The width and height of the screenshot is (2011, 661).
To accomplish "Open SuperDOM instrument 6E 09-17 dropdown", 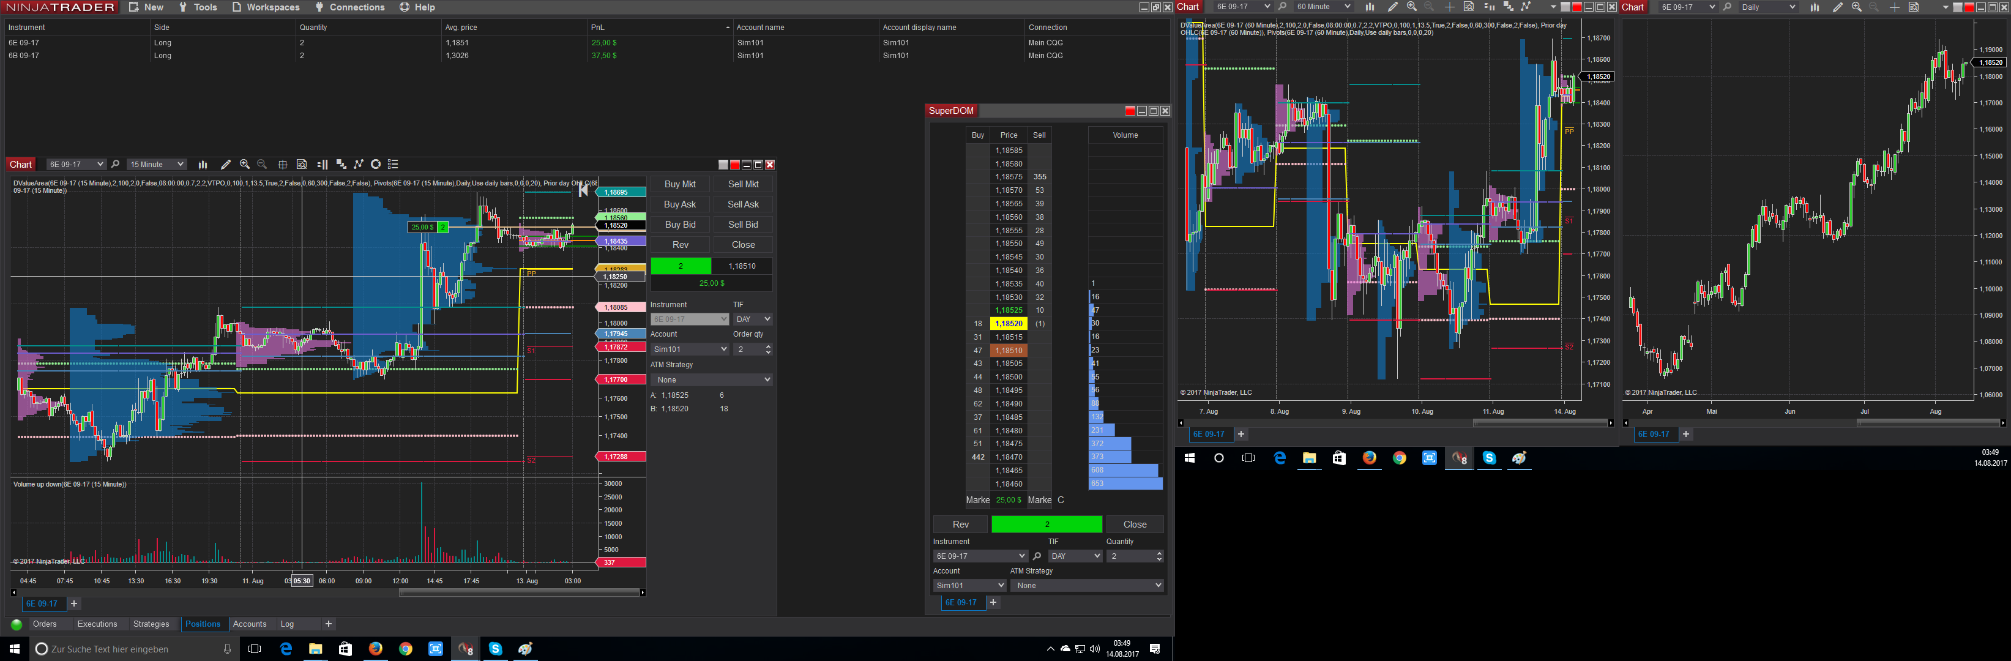I will pos(980,556).
